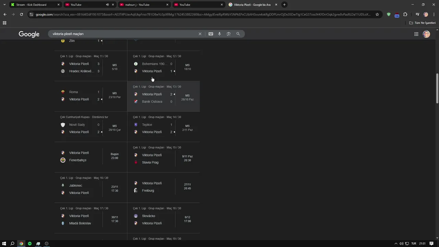Open the Windows Start menu
Image resolution: width=439 pixels, height=247 pixels.
click(x=4, y=244)
